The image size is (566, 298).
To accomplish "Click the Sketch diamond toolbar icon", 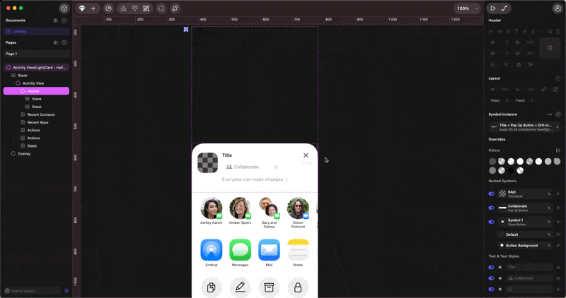I will (82, 8).
